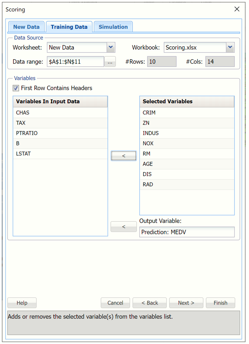Viewport: 249px width, 344px height.
Task: Open Help for the Scoring dialog
Action: (x=22, y=303)
